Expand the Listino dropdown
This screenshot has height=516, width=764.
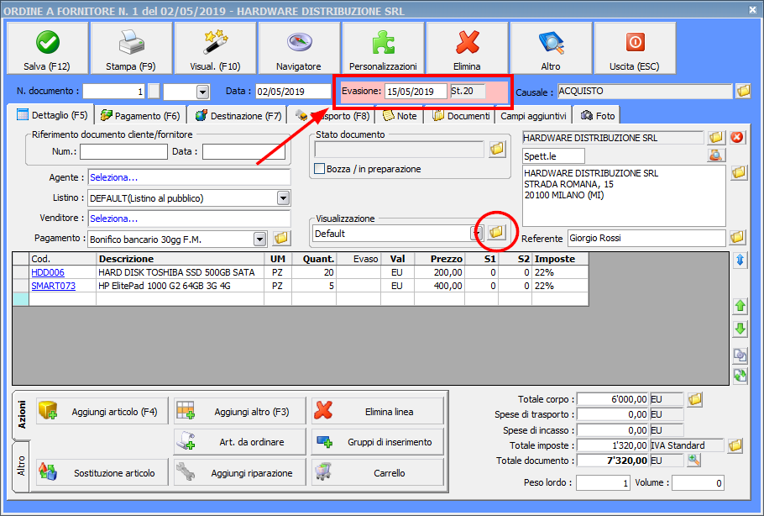click(283, 198)
